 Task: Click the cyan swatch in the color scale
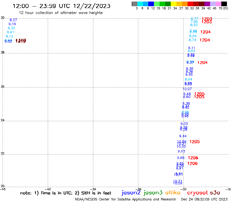point(140,4)
